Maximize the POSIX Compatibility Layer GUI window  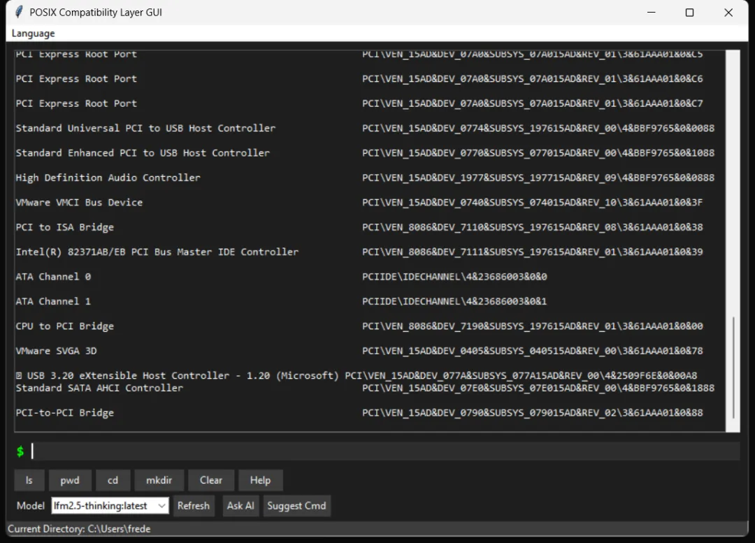click(689, 13)
